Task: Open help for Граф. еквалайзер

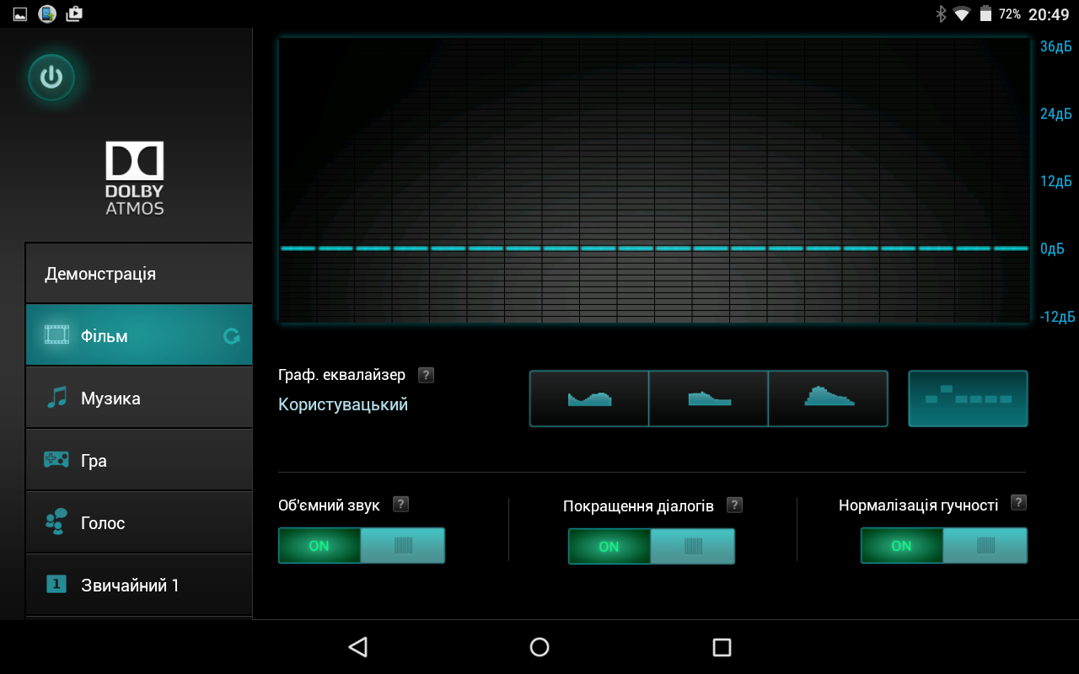Action: 427,375
